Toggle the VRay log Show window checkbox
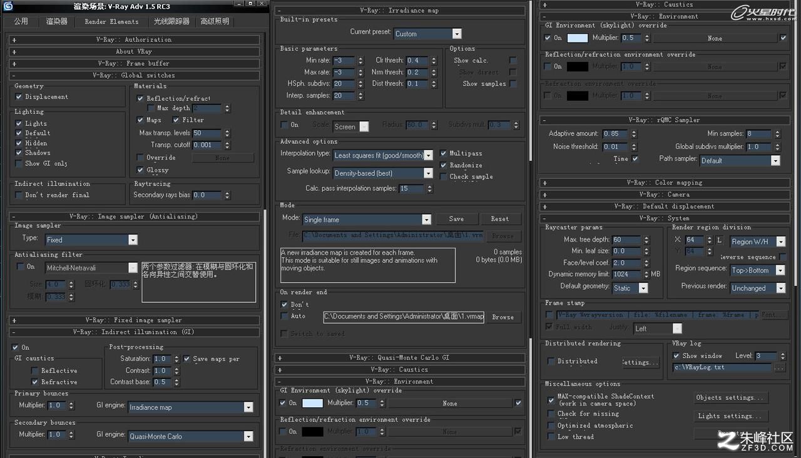Image resolution: width=801 pixels, height=458 pixels. [x=676, y=356]
